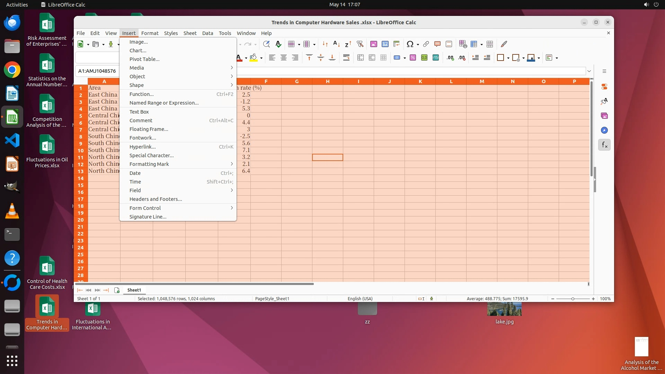Click Format as Percent icon

tap(413, 58)
